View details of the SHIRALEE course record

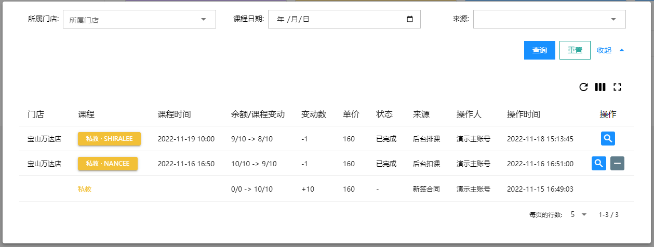tap(608, 139)
